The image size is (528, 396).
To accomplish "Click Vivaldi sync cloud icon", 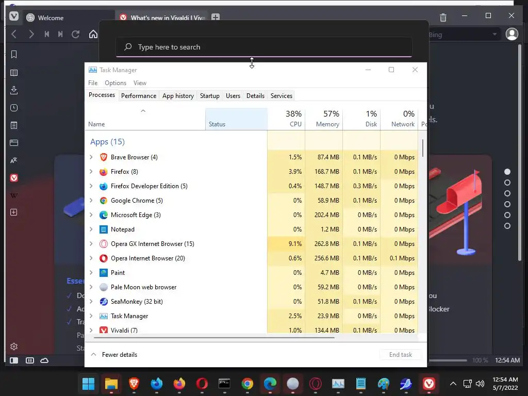I will click(44, 360).
